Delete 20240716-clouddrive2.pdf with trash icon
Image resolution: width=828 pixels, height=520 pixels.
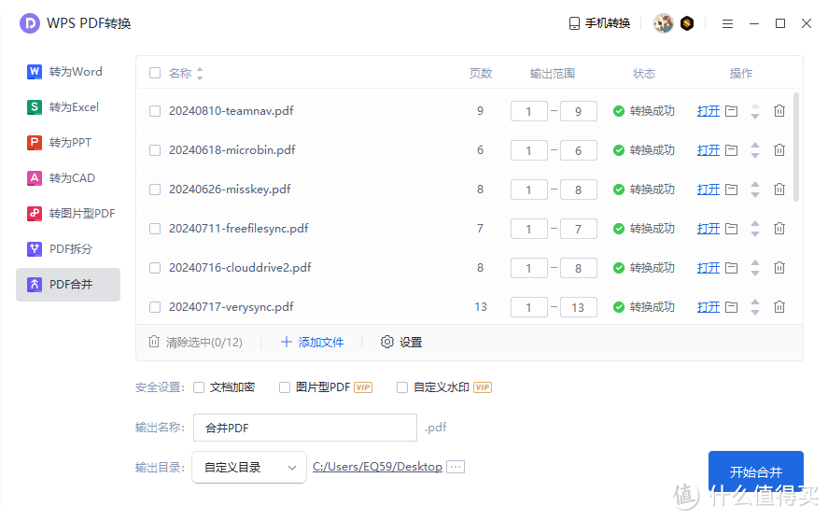779,268
